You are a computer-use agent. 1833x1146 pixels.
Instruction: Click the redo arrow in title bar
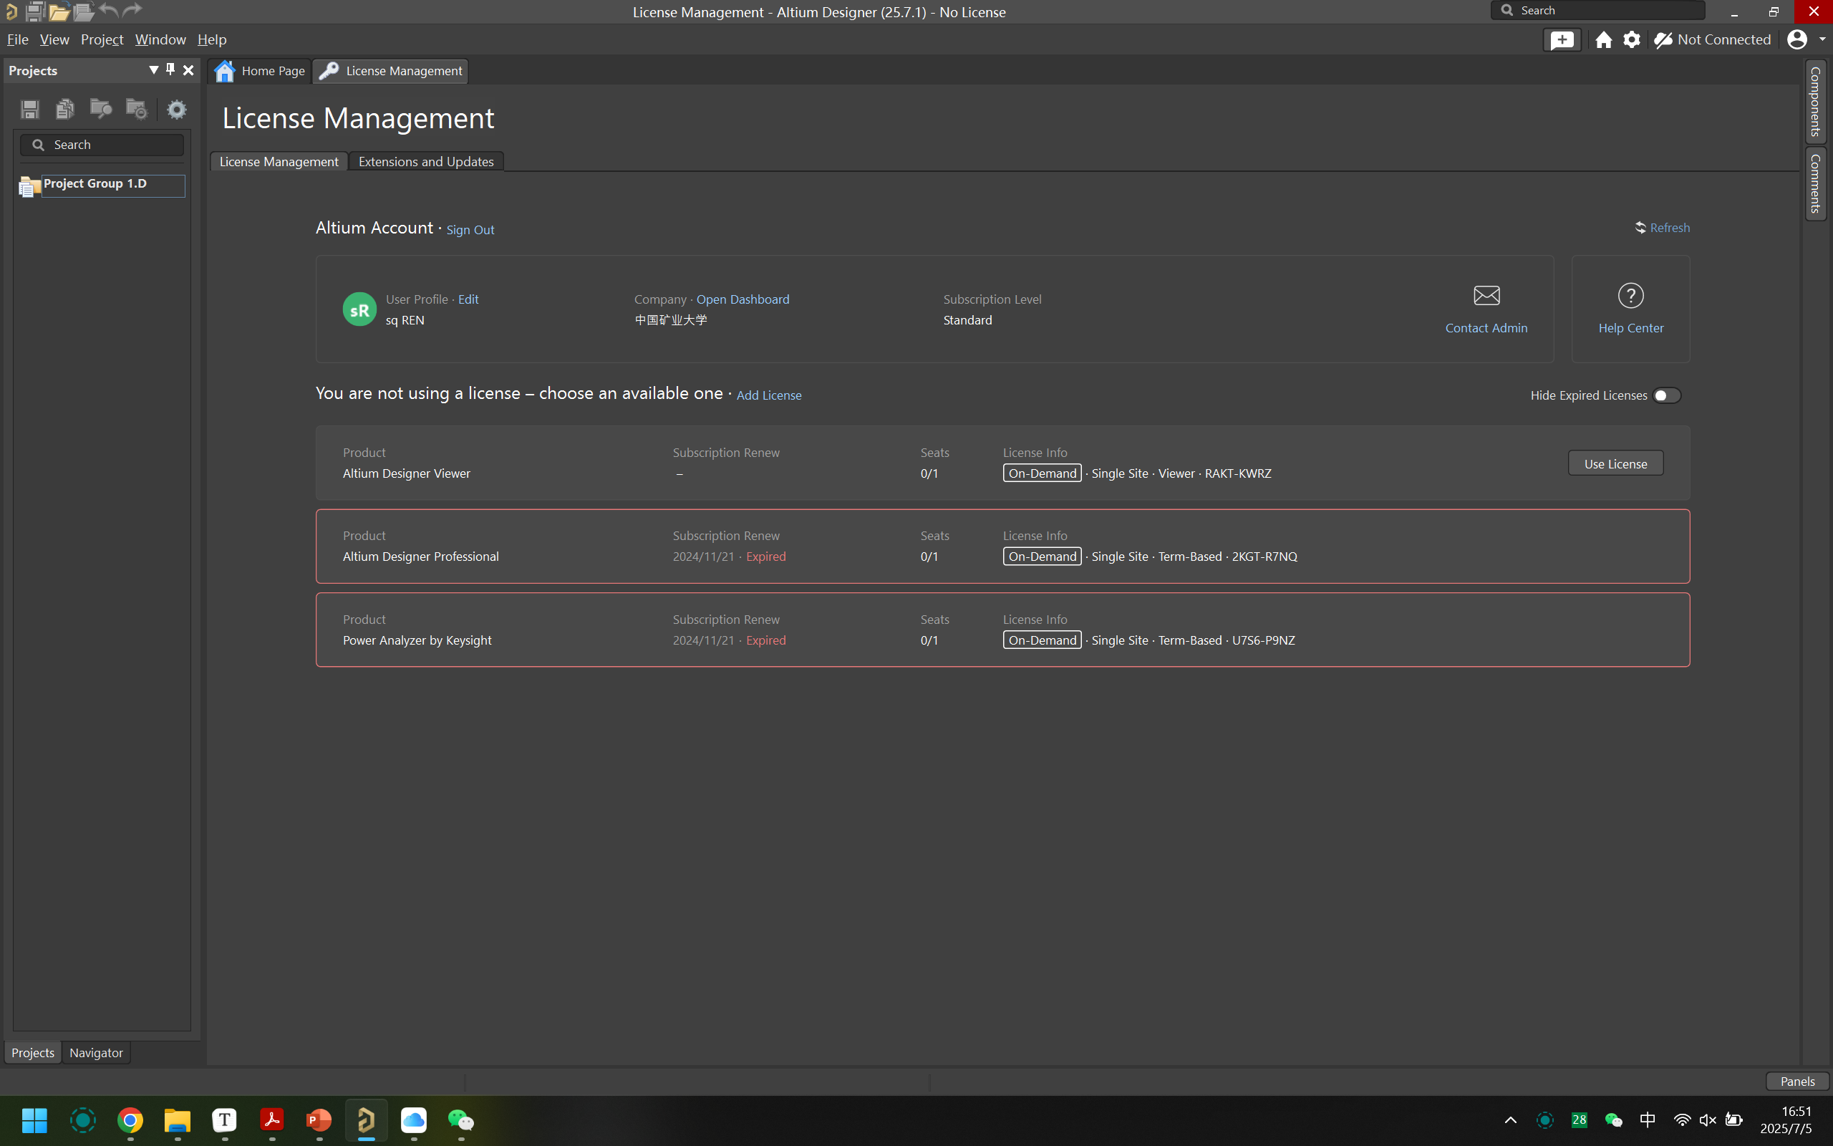point(132,11)
